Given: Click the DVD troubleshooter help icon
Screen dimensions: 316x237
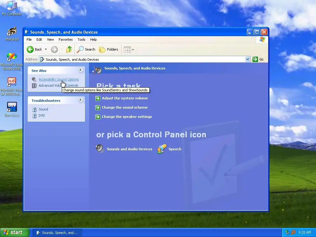Looking at the screenshot, I should point(35,116).
